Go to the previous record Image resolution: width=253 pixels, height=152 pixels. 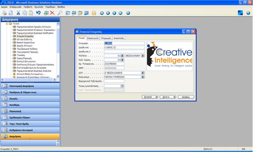[x=108, y=13]
